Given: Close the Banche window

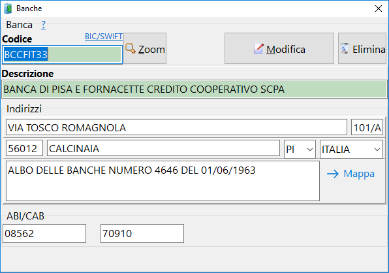Looking at the screenshot, I should (x=379, y=8).
